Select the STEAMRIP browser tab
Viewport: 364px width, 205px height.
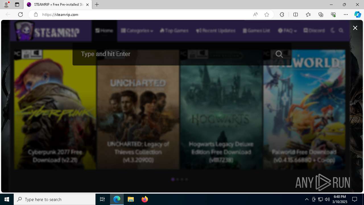[x=58, y=5]
